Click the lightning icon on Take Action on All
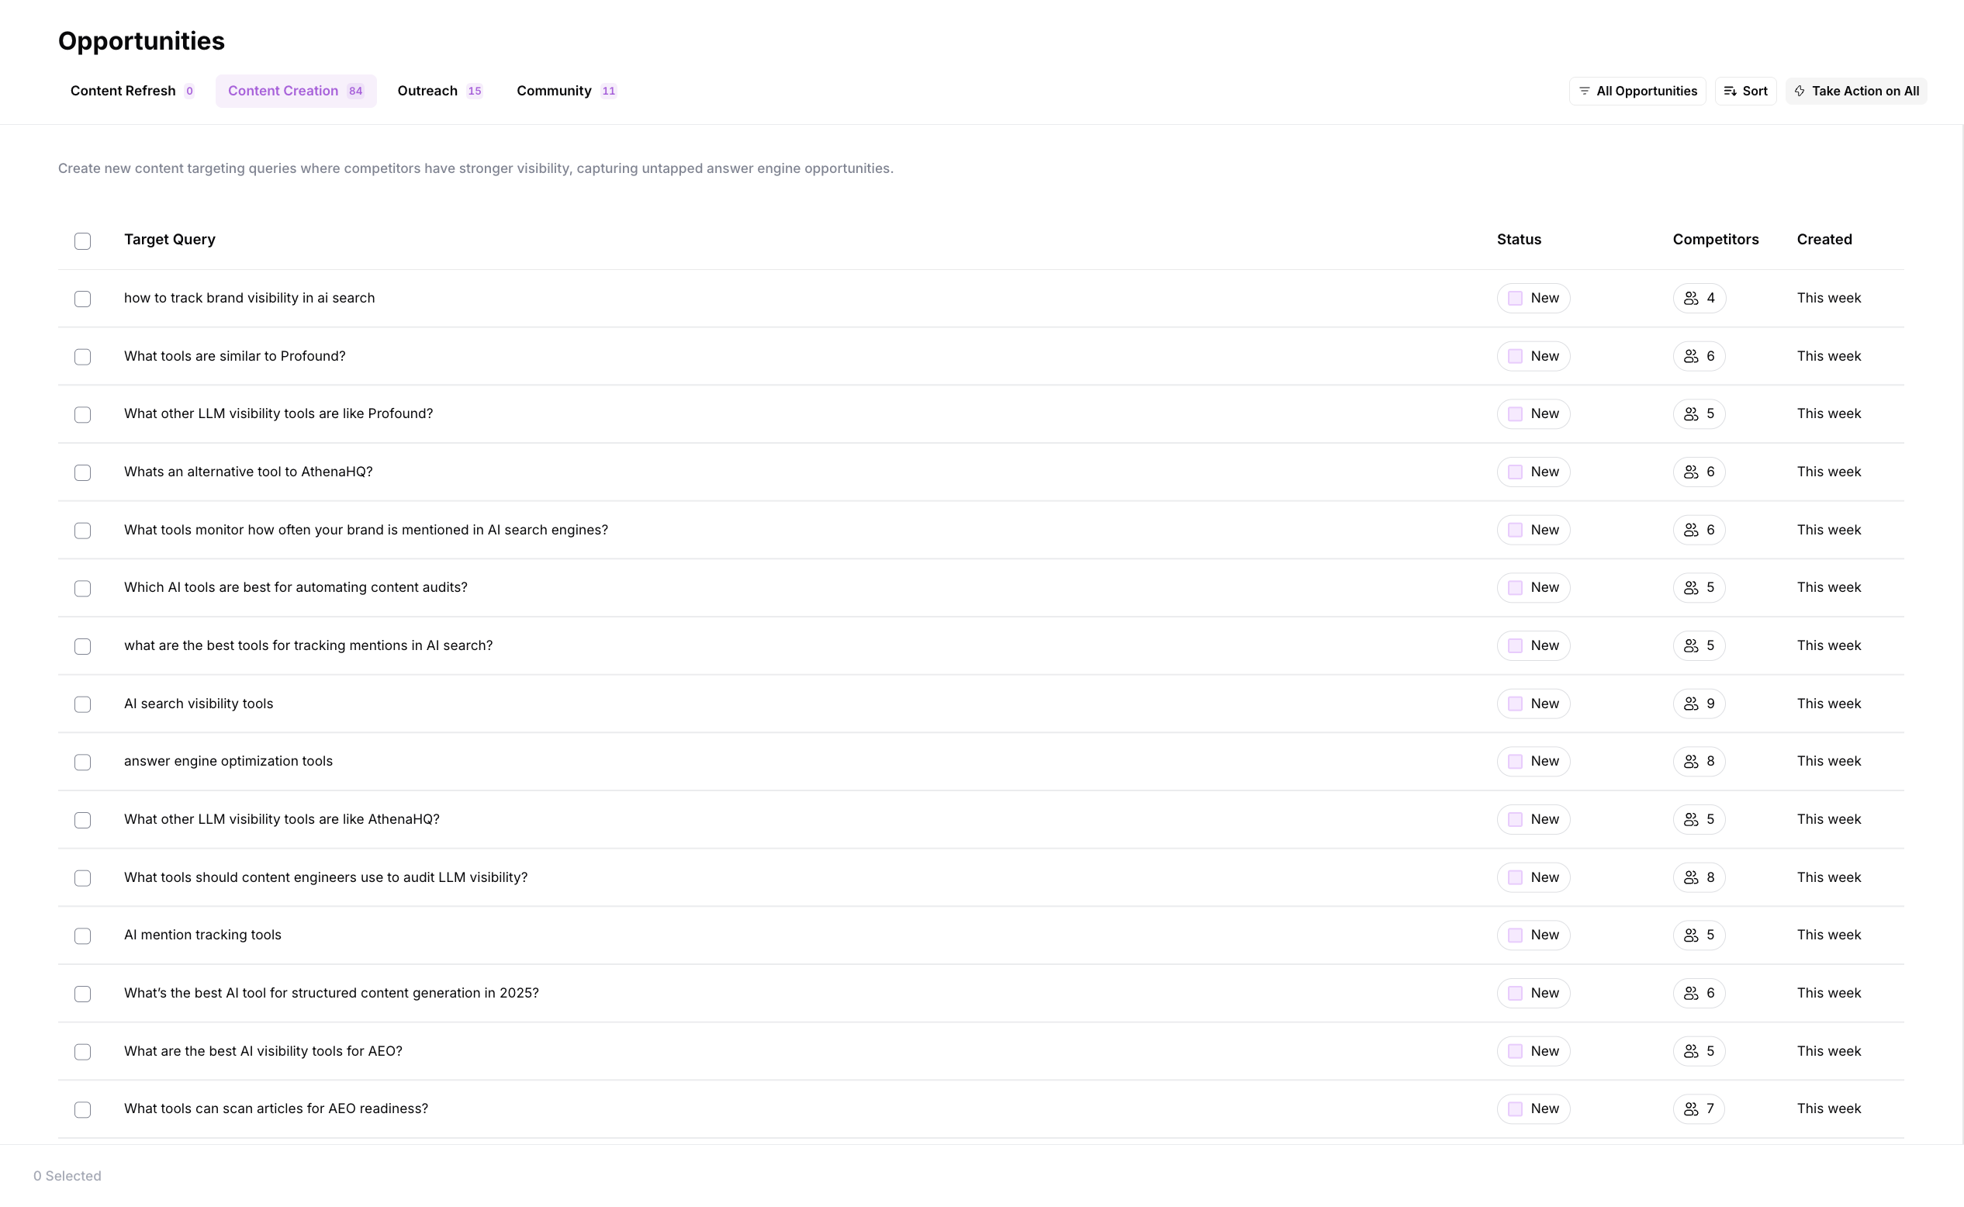Viewport: 1964px width, 1207px height. click(x=1800, y=91)
